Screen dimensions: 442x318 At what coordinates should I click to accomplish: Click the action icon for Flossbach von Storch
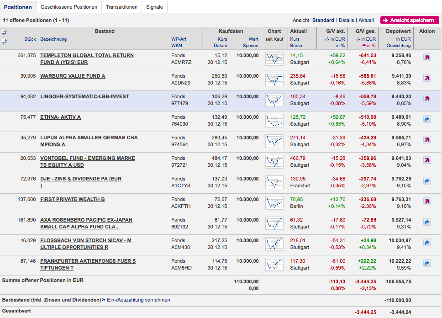tap(427, 243)
